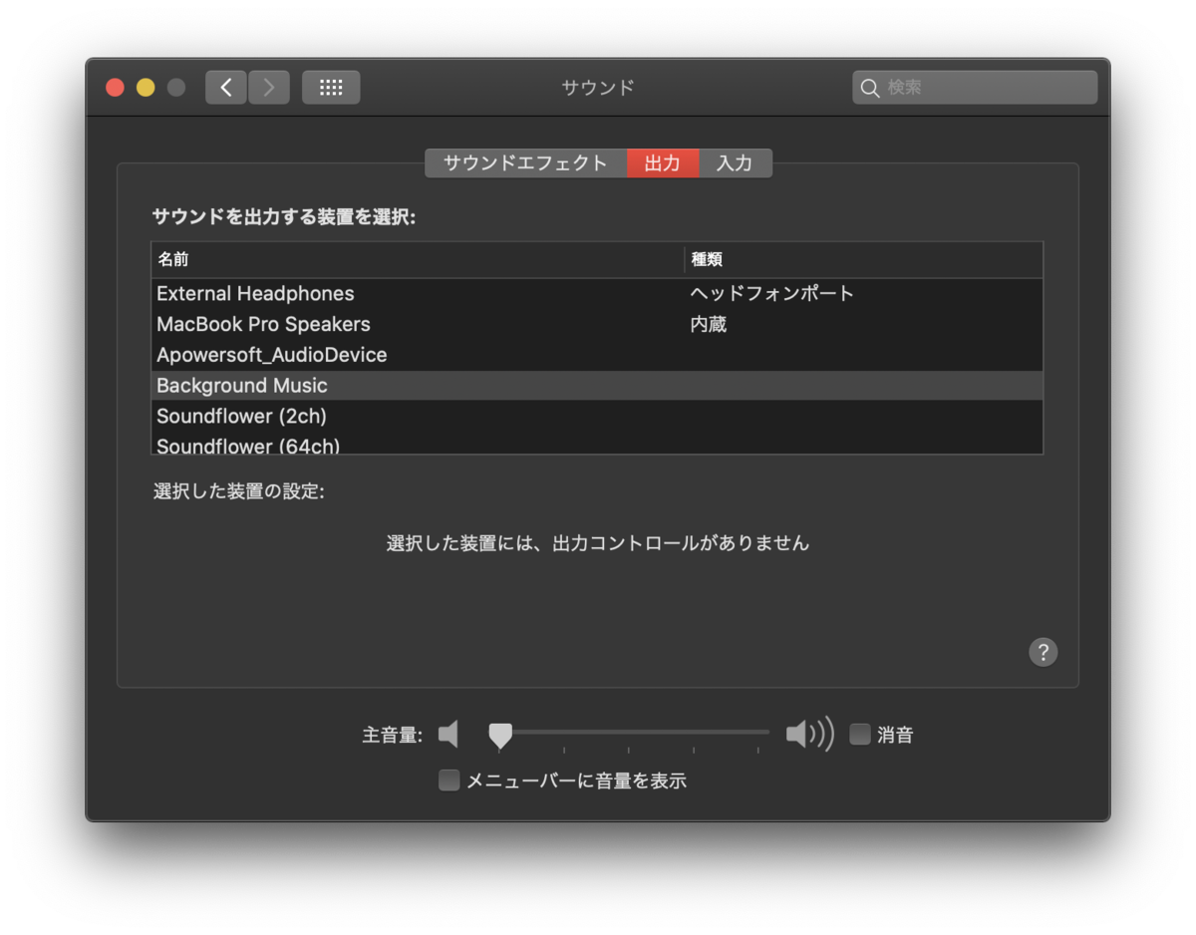This screenshot has height=935, width=1196.
Task: Switch to the サウンドエフェクト tab
Action: [525, 162]
